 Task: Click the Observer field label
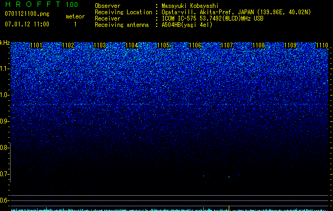coord(107,6)
